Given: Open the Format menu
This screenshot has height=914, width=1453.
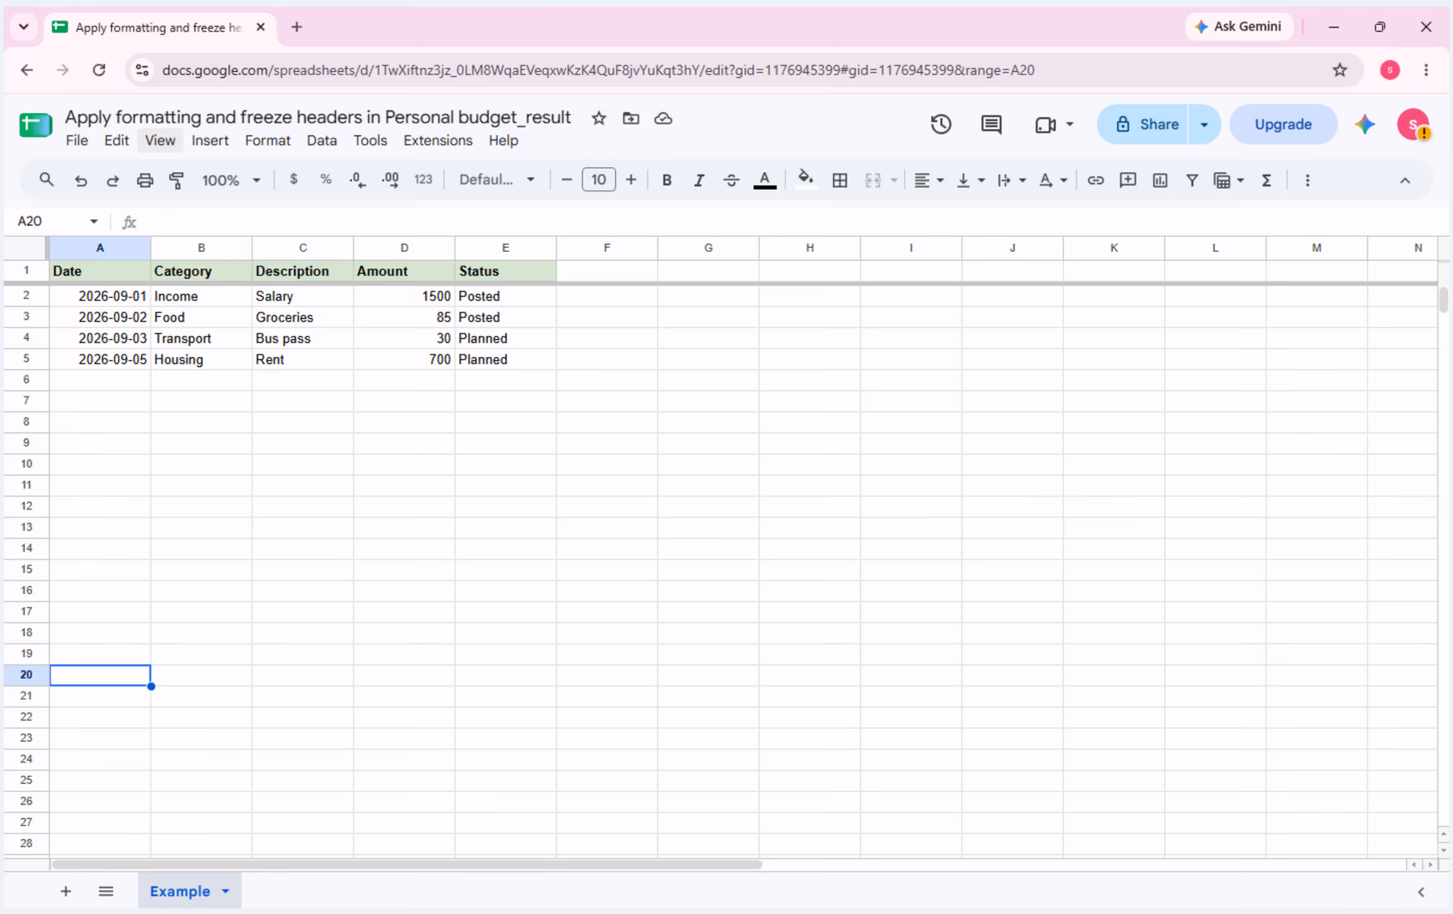Looking at the screenshot, I should [x=267, y=140].
